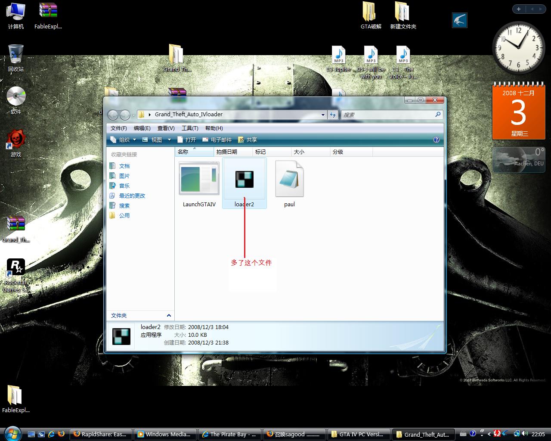This screenshot has height=441, width=551.
Task: Click the blue help icon in Explorer toolbar
Action: point(436,140)
